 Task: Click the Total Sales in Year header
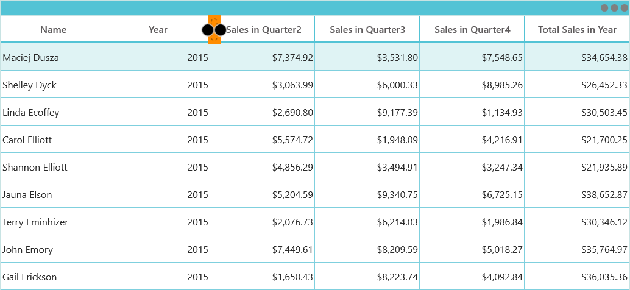point(577,29)
